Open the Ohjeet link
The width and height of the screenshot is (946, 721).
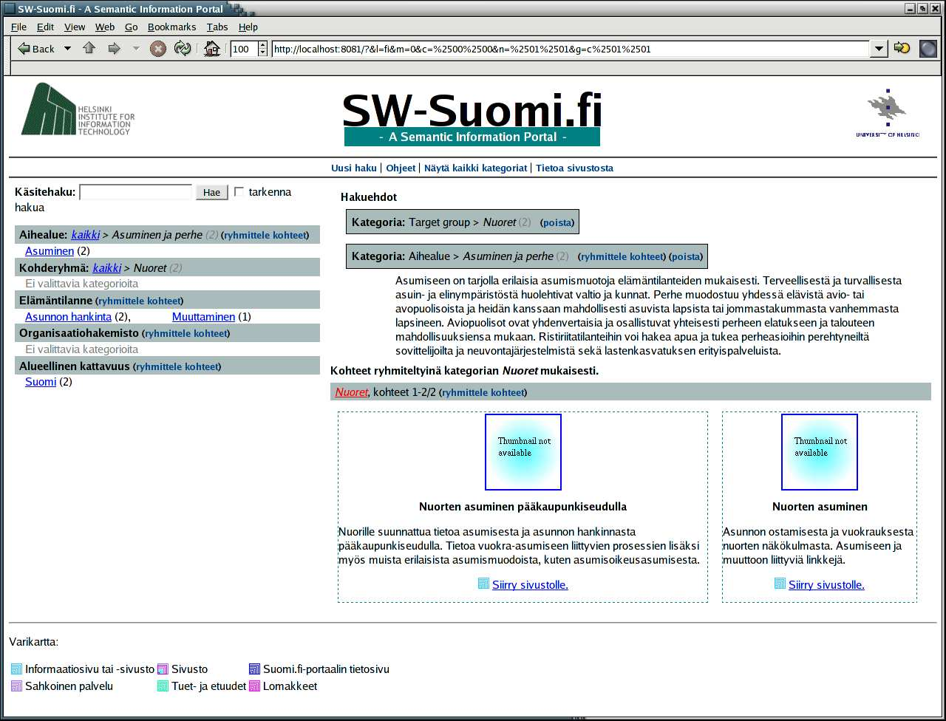tap(401, 168)
